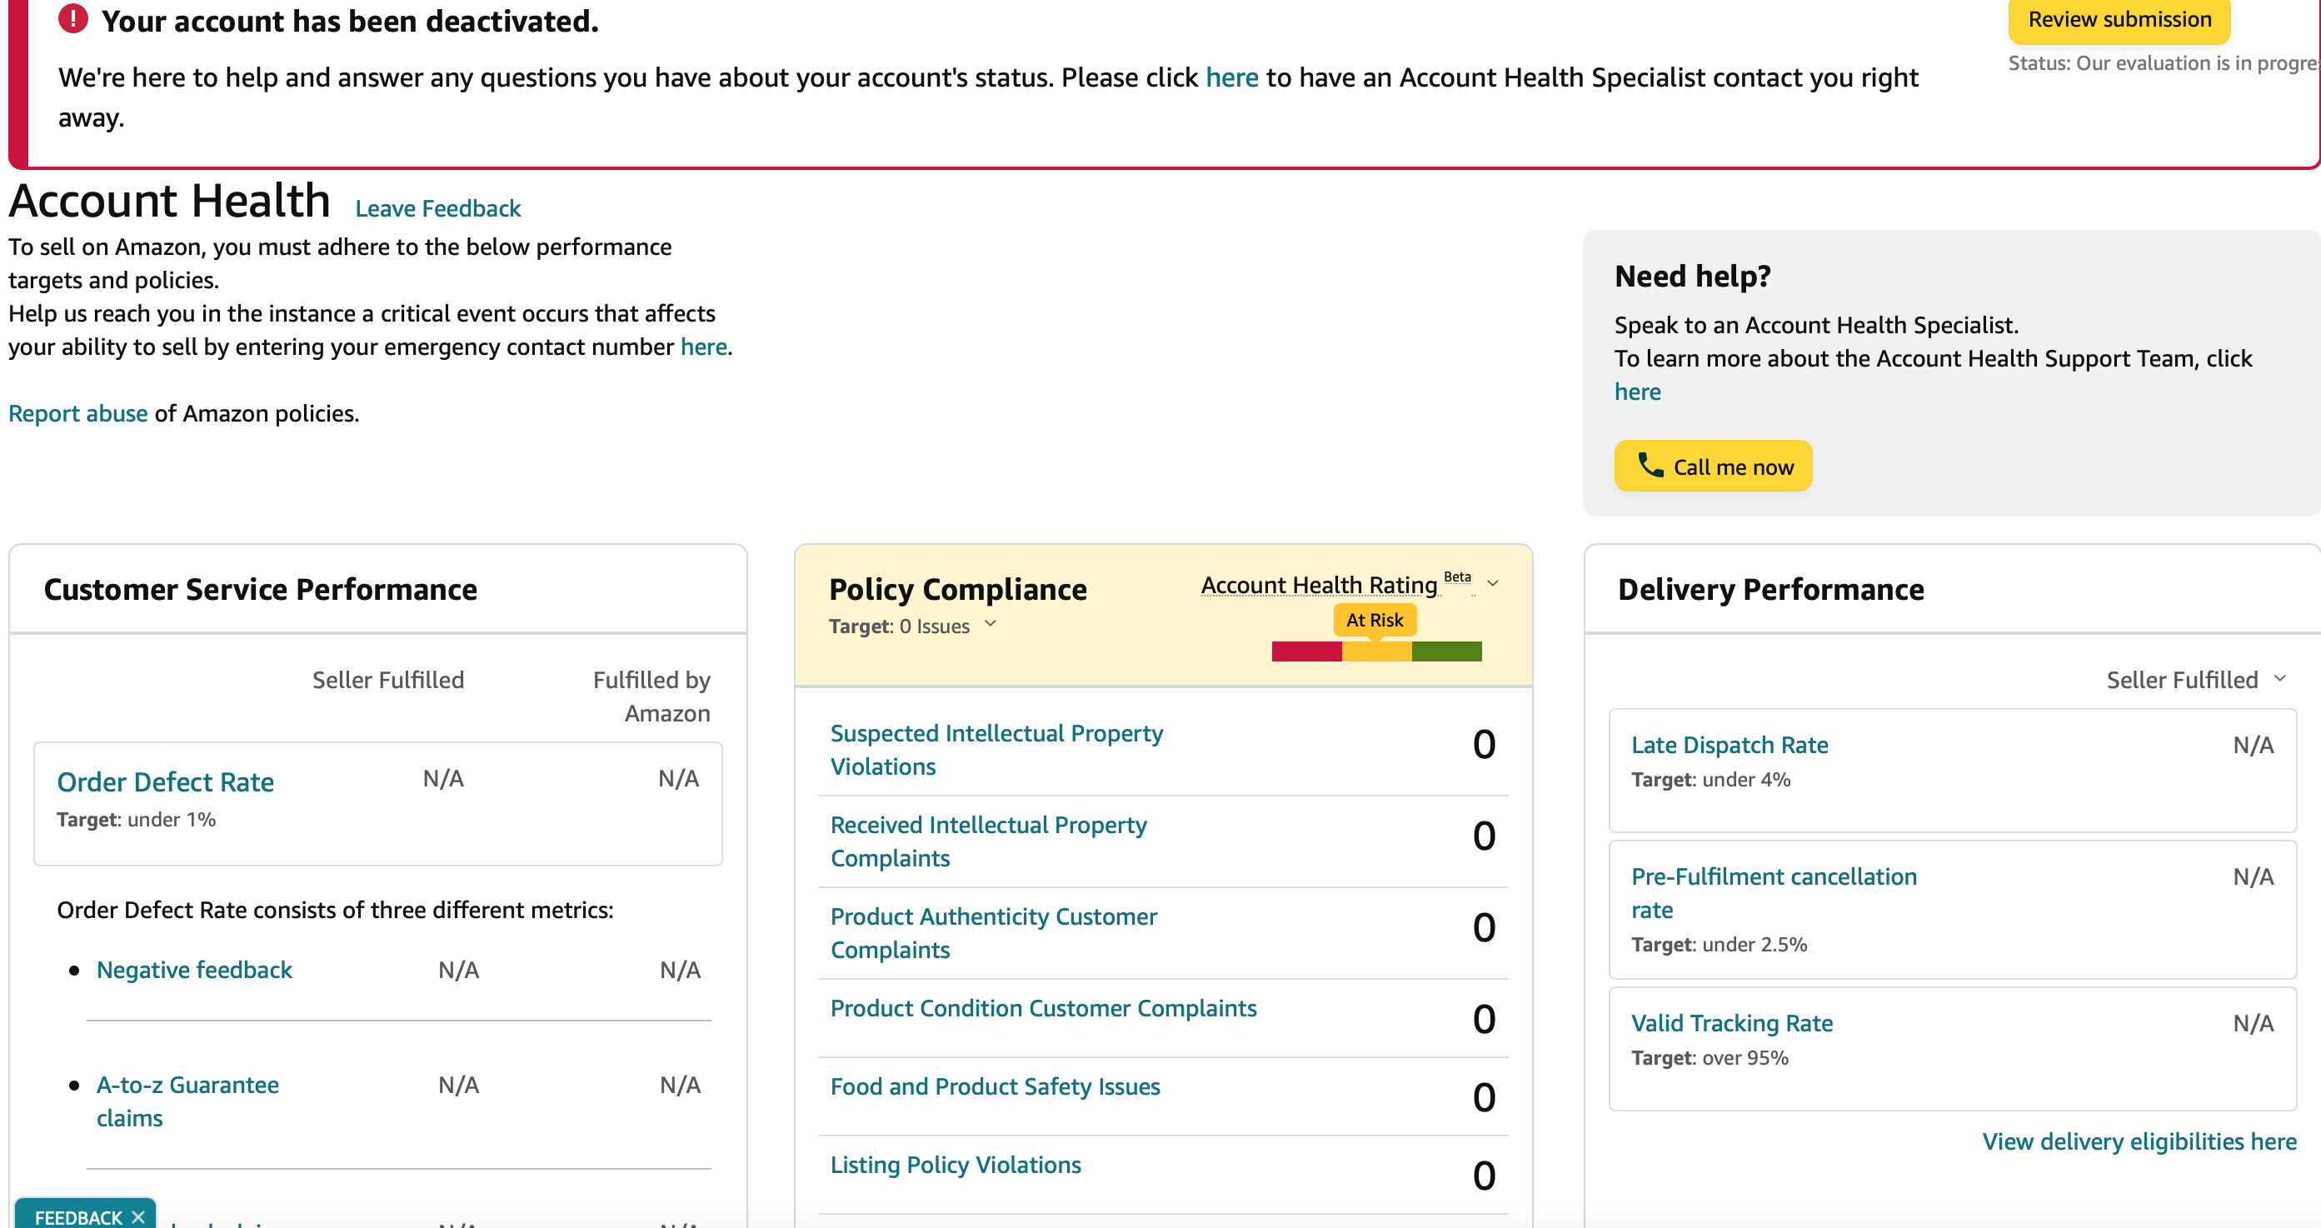
Task: Click the Fulfilled by Amazon column header
Action: [x=651, y=696]
